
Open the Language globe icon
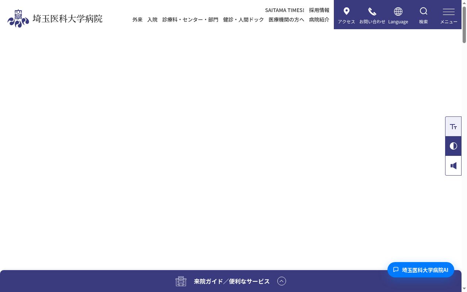coord(398,11)
